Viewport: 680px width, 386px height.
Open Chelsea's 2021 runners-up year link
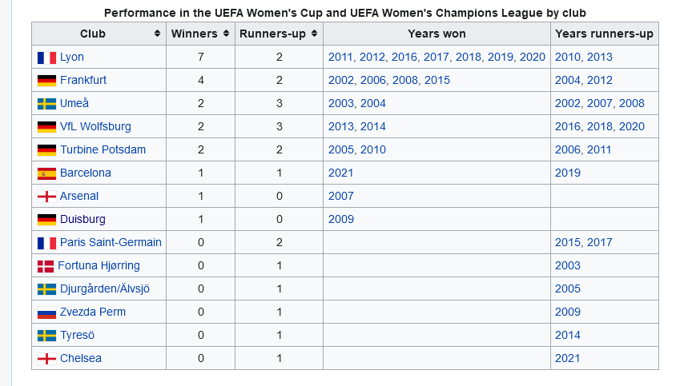coord(567,358)
